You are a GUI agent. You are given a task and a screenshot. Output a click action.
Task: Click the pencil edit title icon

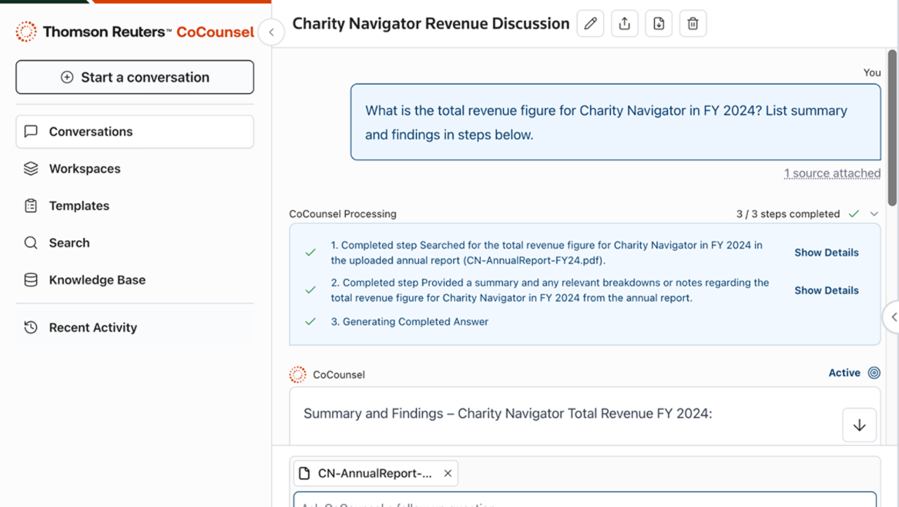coord(590,24)
